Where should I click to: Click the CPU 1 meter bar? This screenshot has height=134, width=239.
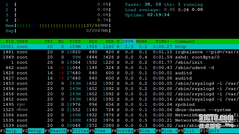tap(58, 4)
